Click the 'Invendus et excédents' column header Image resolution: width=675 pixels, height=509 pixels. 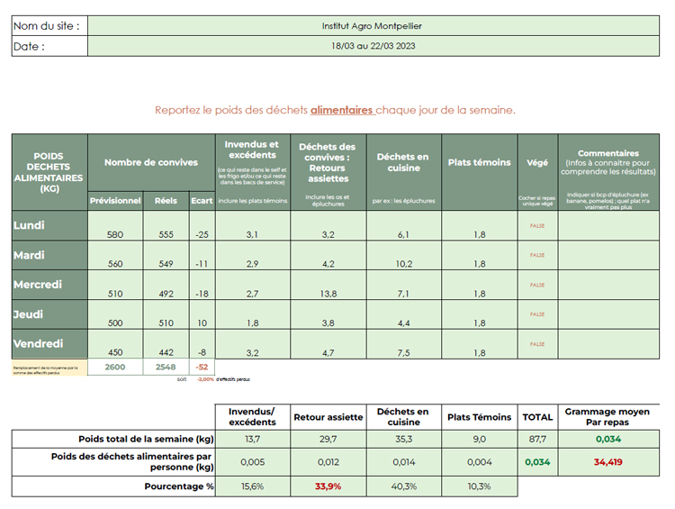tap(253, 172)
